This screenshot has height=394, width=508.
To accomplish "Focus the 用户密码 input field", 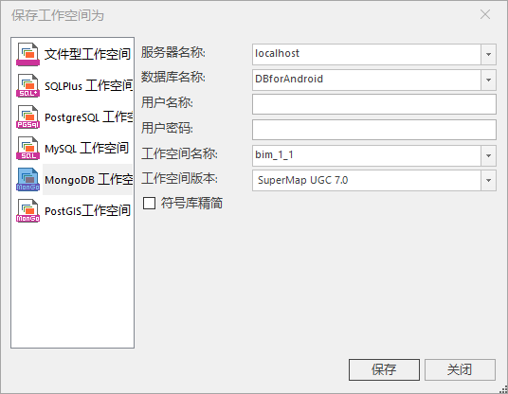I will (x=374, y=130).
